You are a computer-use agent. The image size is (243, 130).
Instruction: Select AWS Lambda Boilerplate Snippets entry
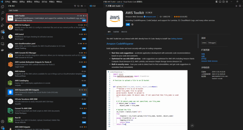click(x=47, y=65)
